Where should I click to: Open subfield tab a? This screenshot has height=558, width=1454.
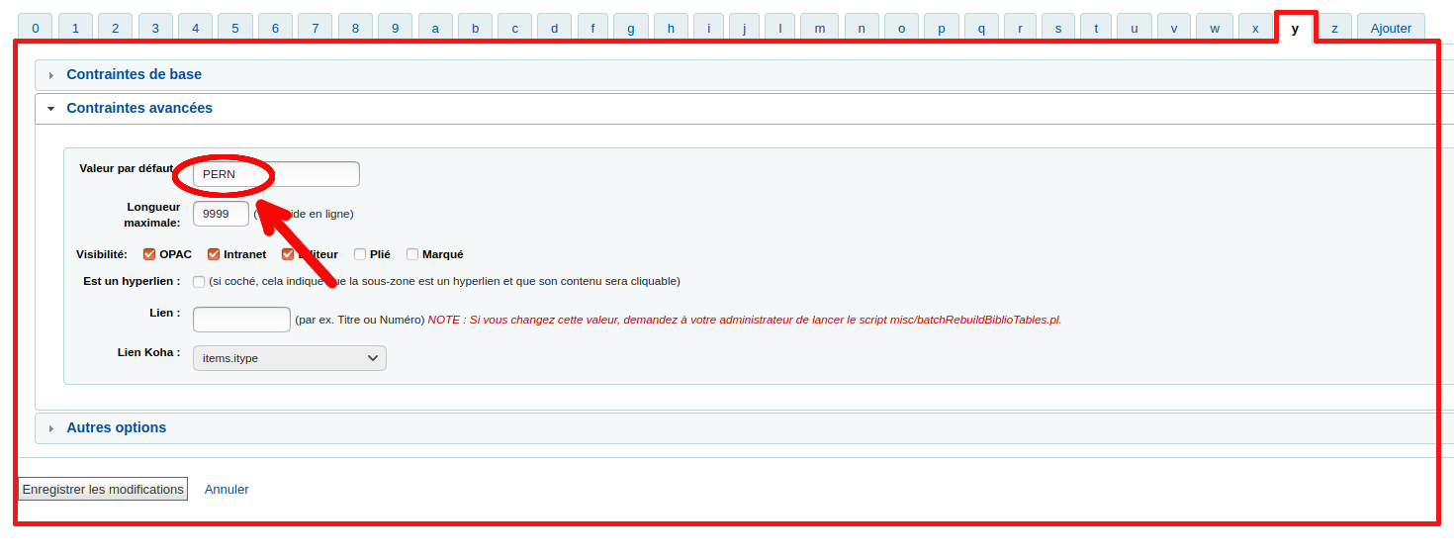pos(435,28)
